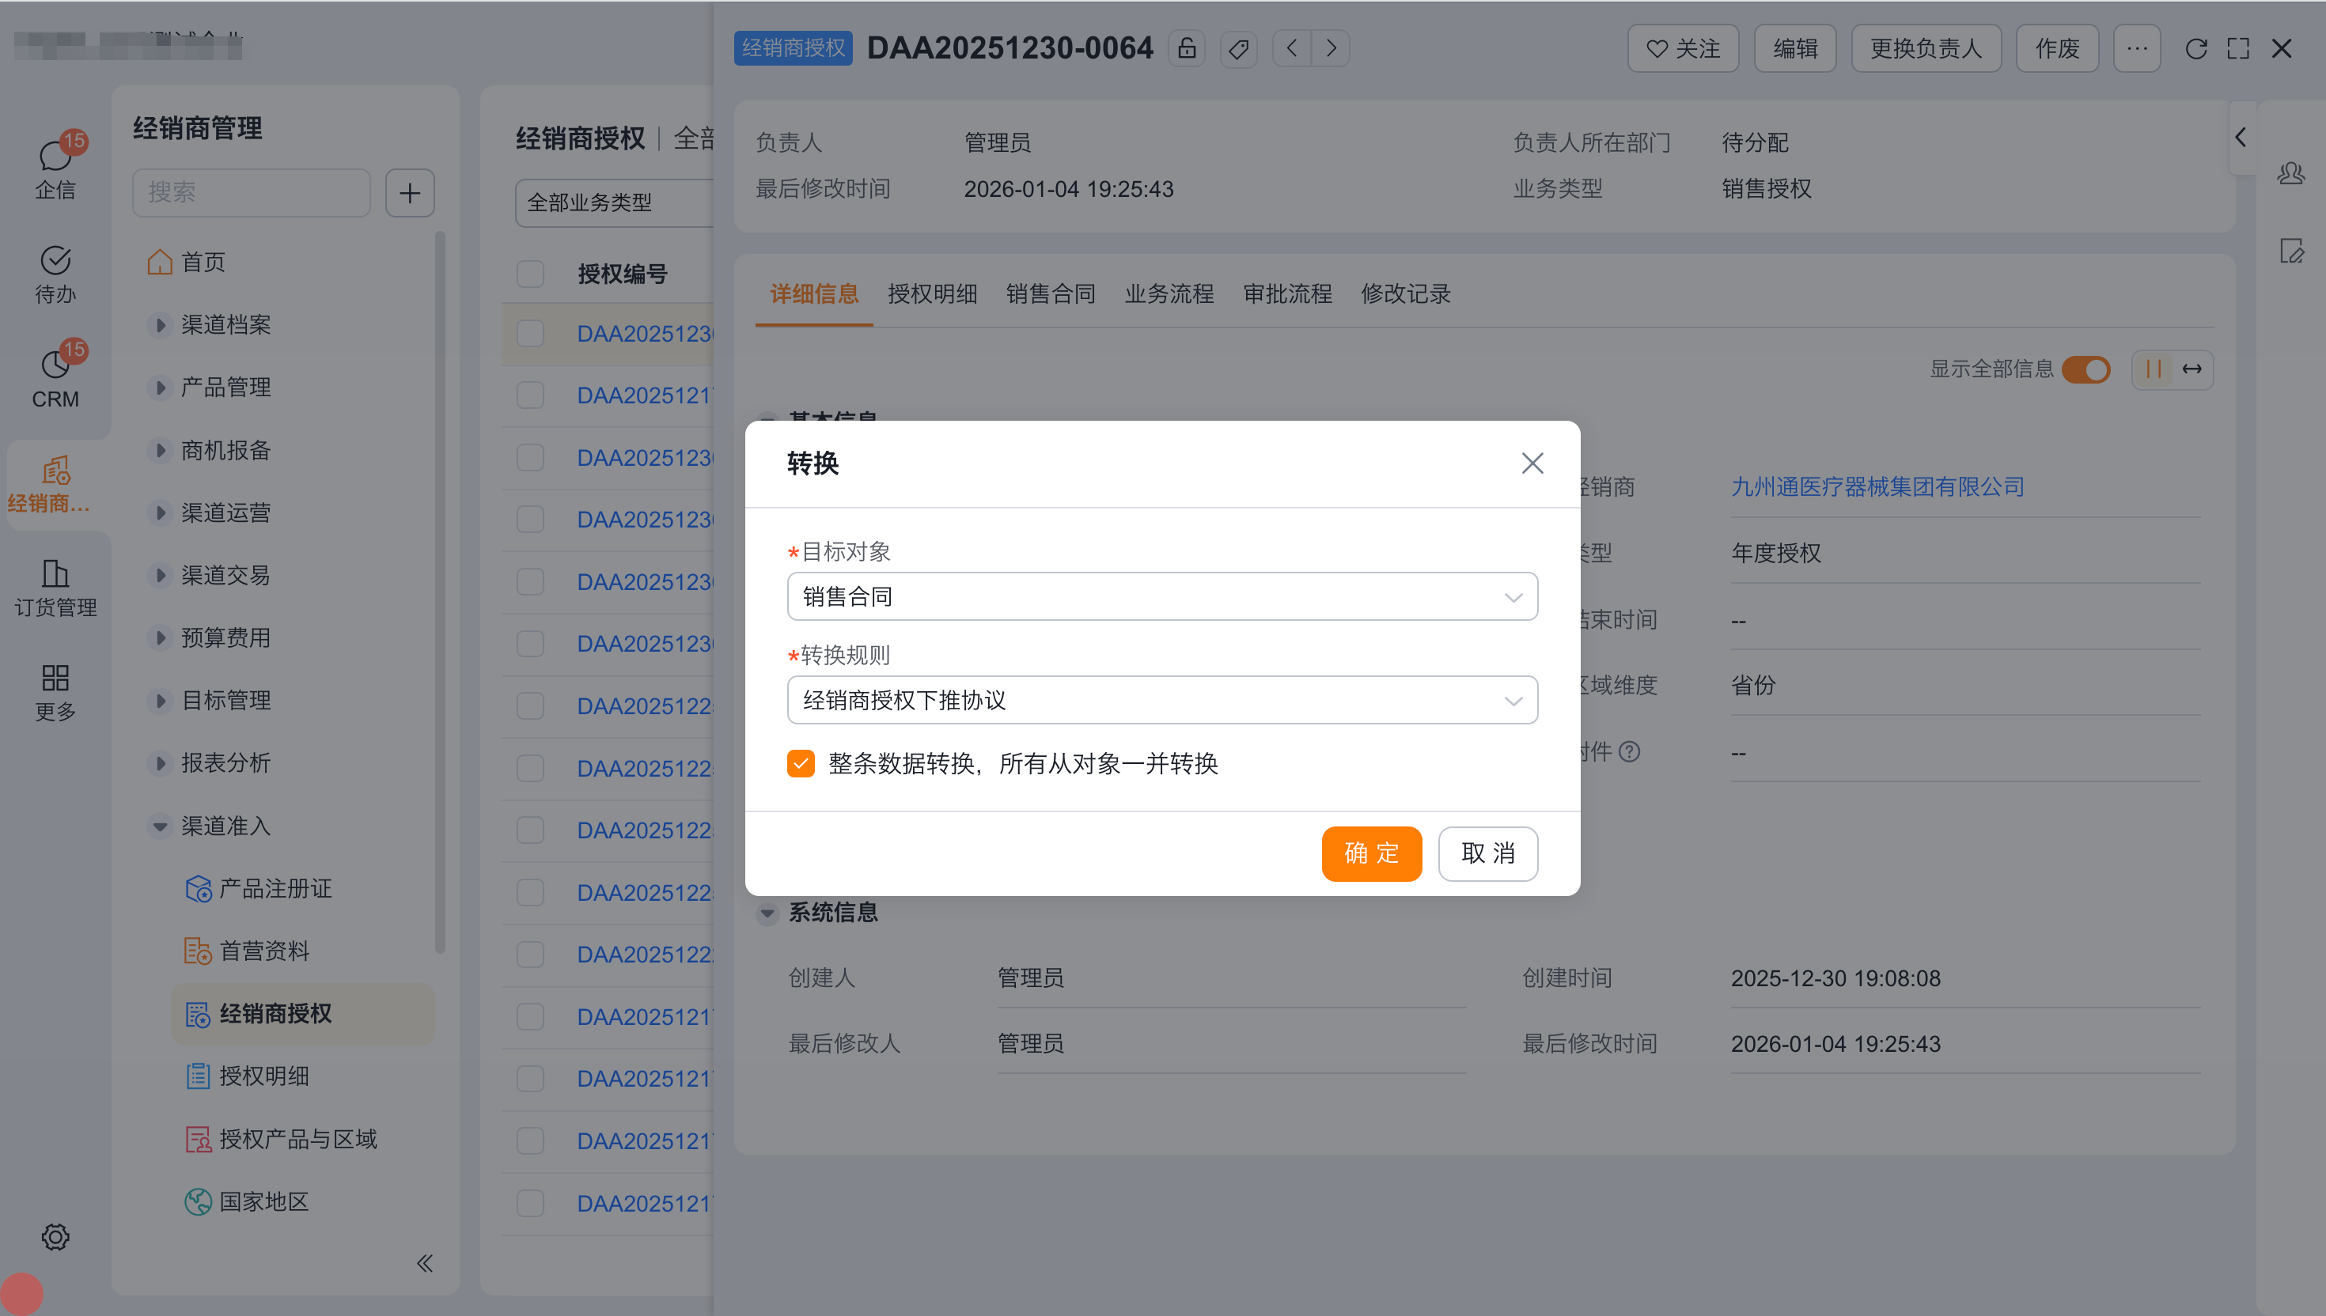
Task: Click the 确定 button
Action: pos(1370,853)
